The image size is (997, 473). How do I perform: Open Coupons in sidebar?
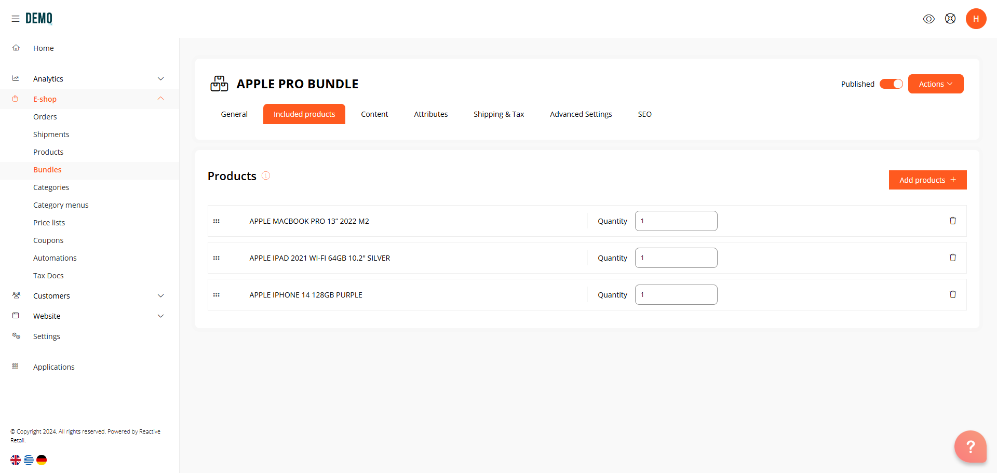(x=48, y=240)
